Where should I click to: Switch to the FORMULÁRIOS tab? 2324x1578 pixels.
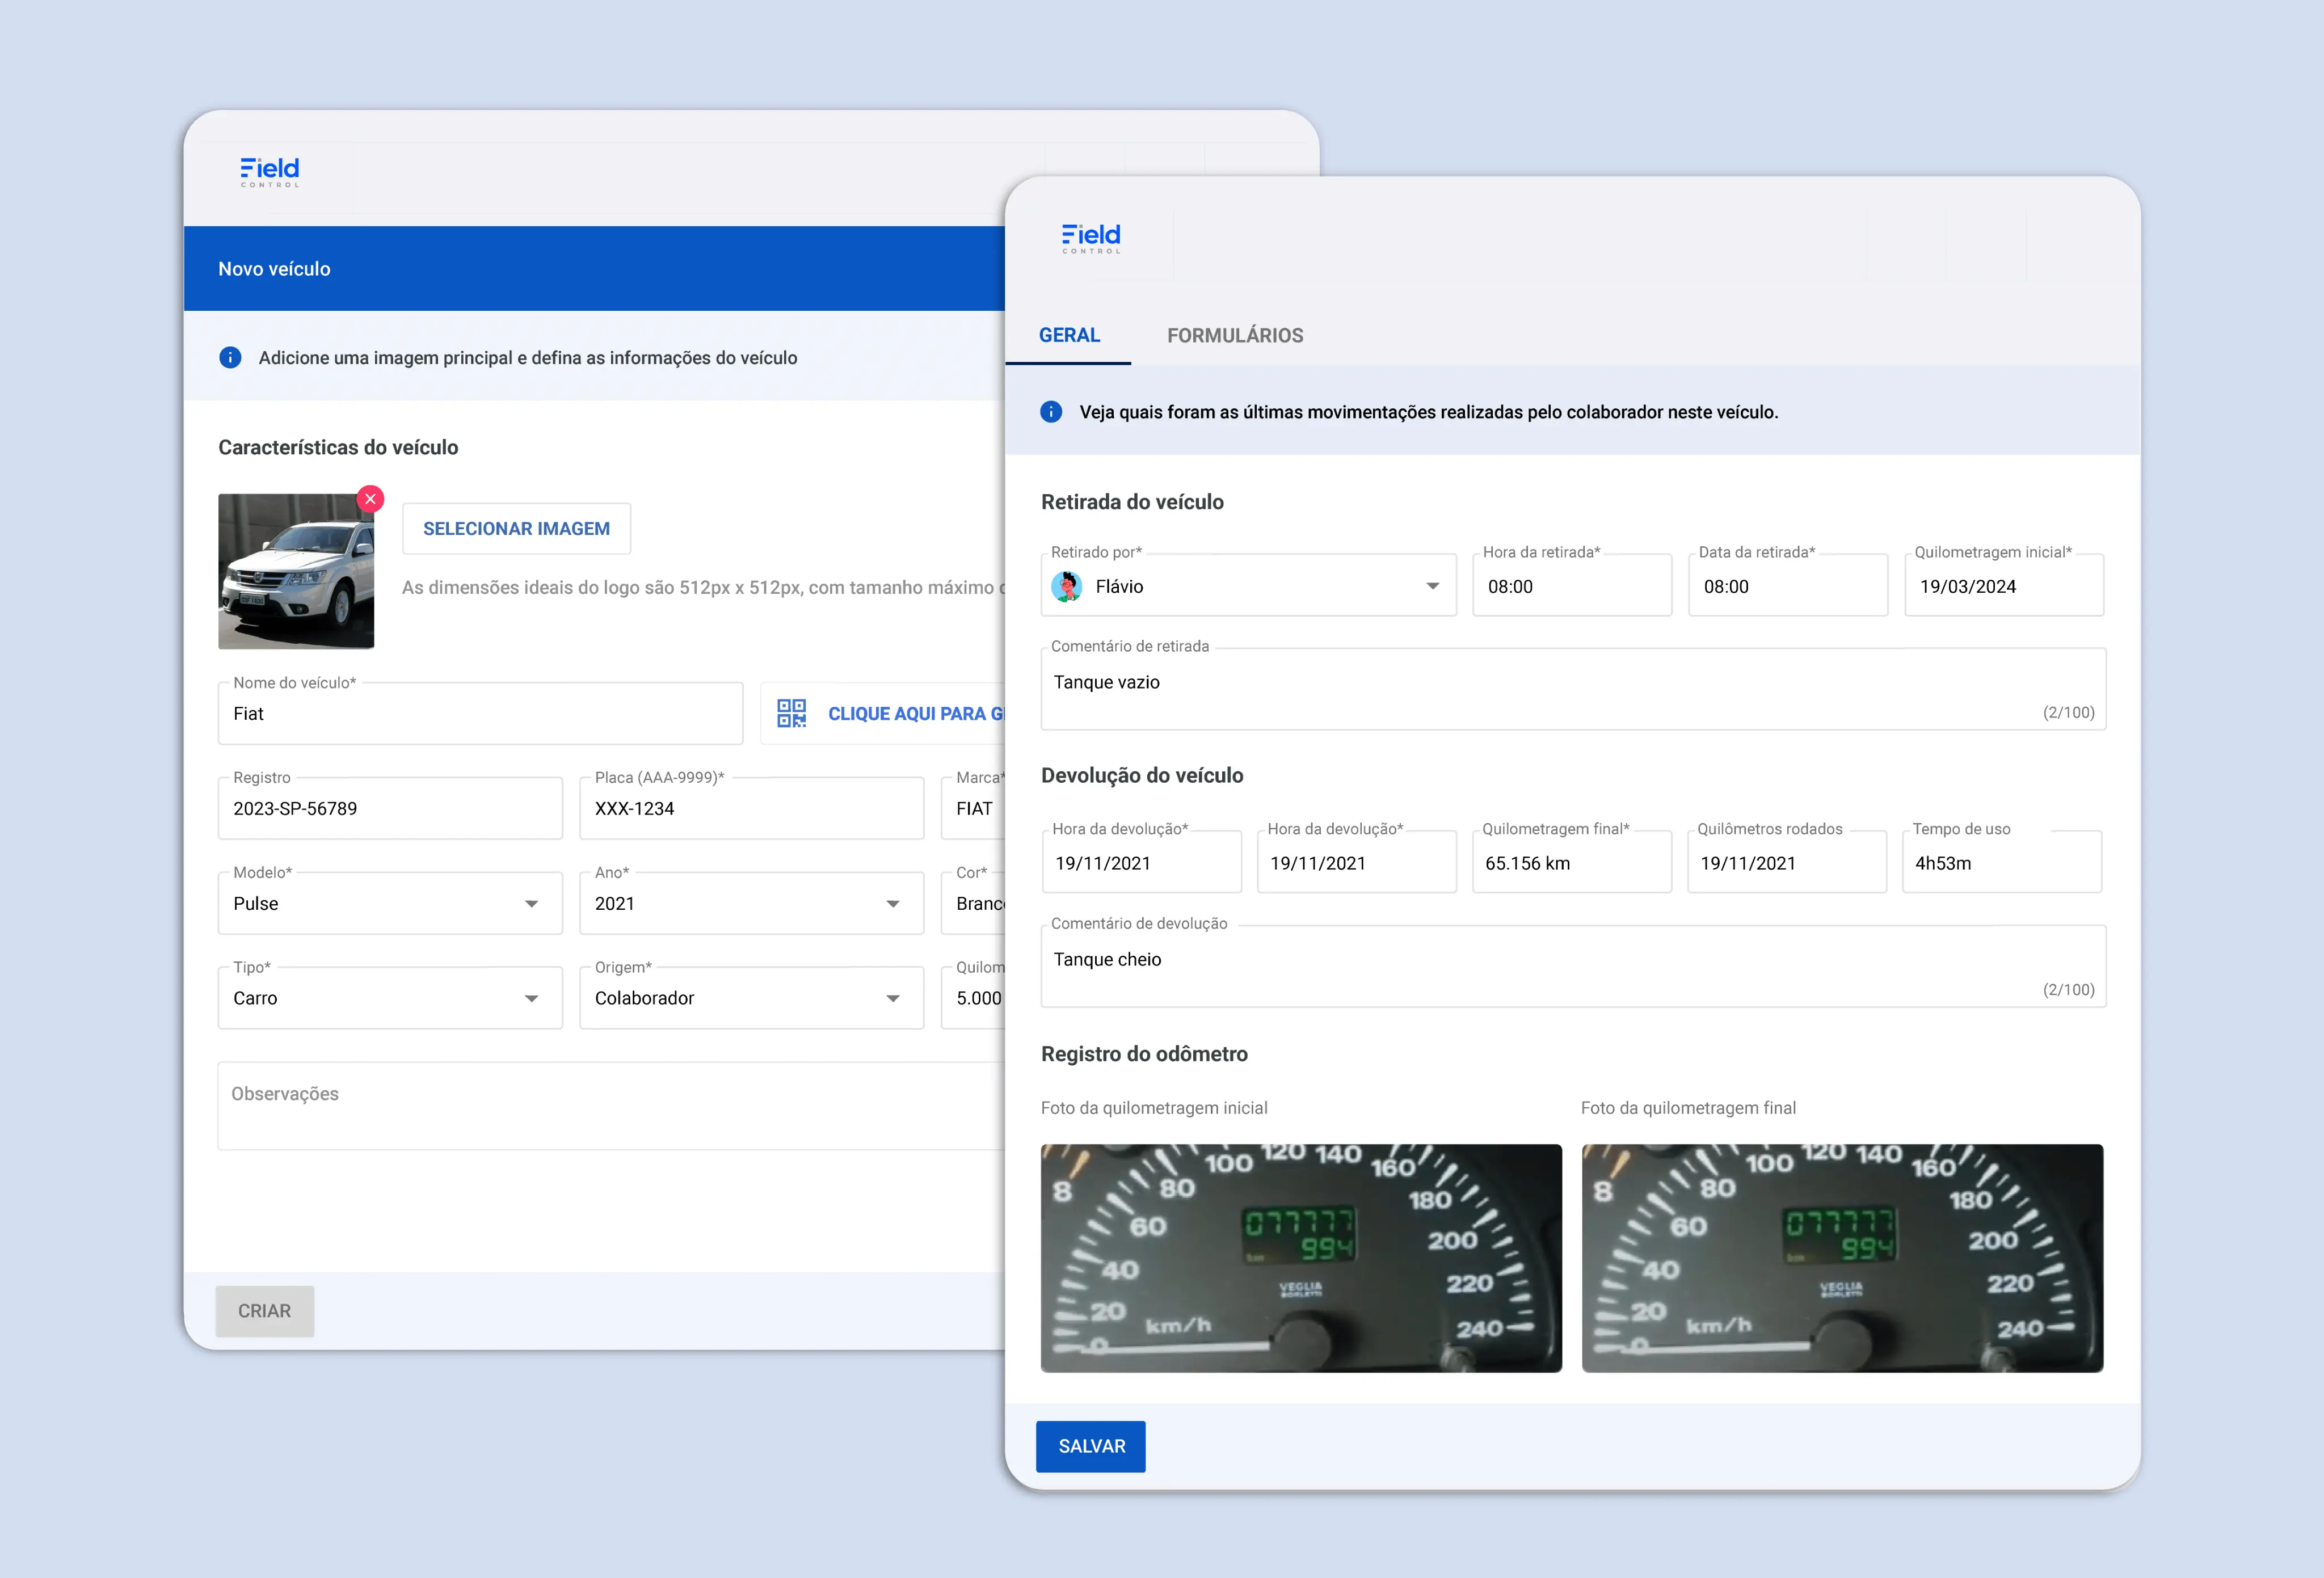click(x=1235, y=335)
